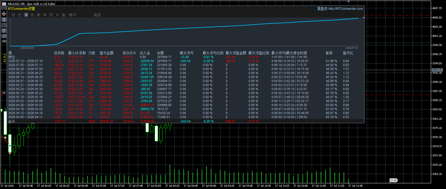
Task: Select the 年 yearly tab
Action: click(x=45, y=15)
